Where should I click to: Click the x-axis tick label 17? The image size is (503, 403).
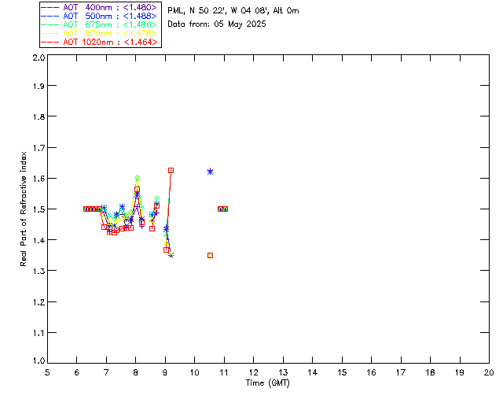(401, 372)
